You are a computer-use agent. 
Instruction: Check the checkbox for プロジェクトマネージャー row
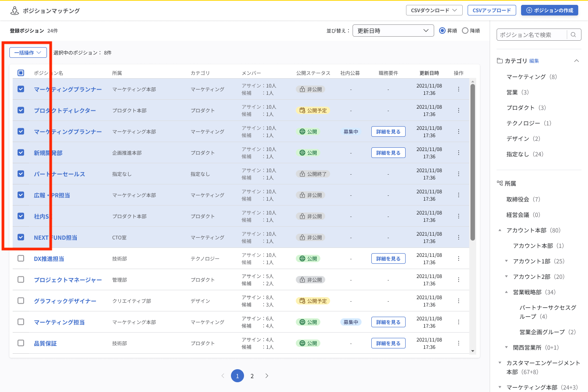point(21,280)
